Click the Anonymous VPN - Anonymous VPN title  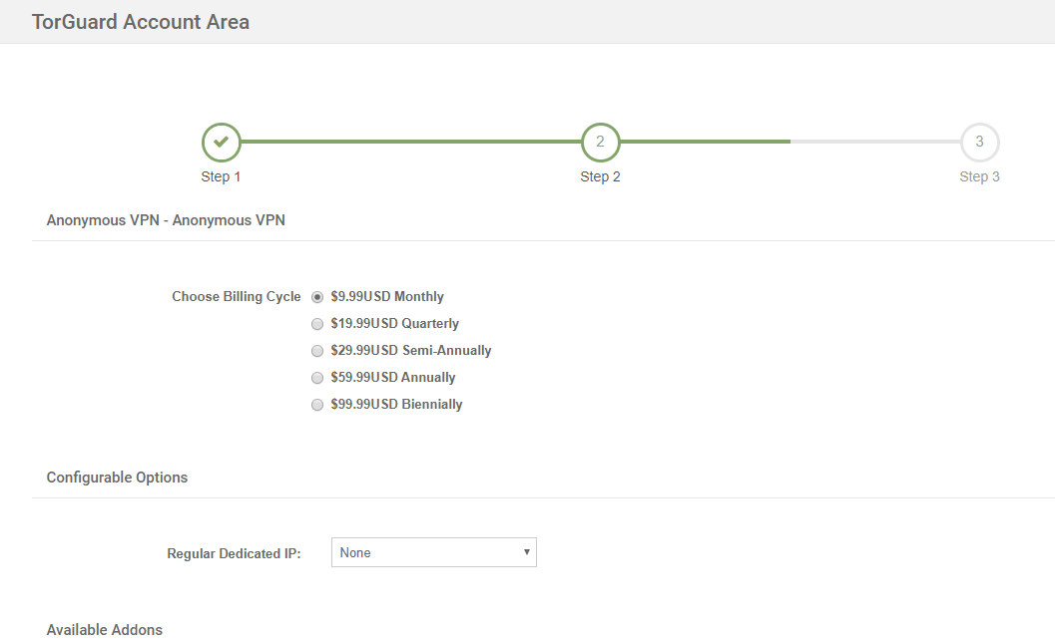point(166,220)
